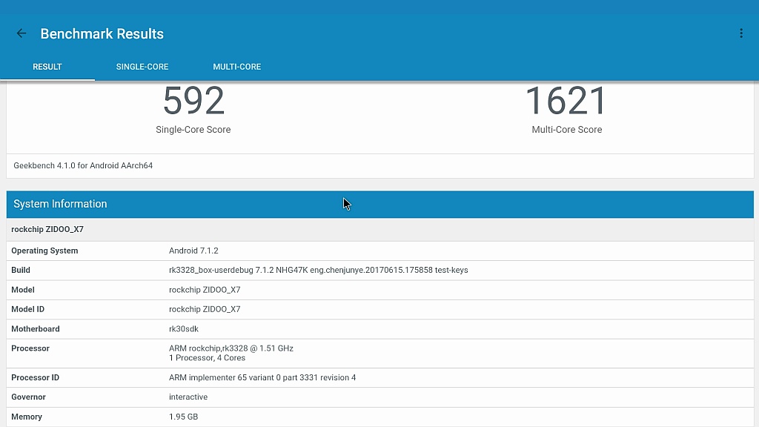Click the 1621 multi-core score number
The image size is (759, 427).
(x=566, y=101)
